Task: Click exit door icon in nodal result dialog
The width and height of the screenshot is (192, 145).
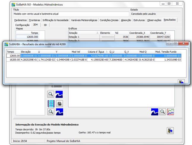Action: [181, 81]
